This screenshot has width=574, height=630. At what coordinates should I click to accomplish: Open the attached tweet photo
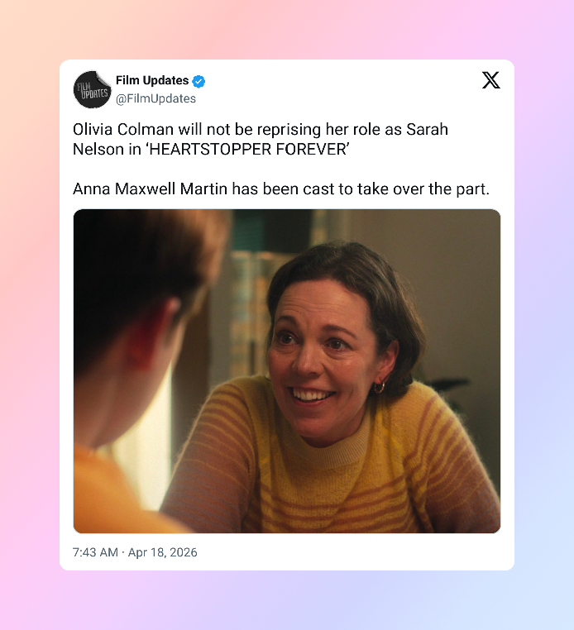click(x=287, y=371)
